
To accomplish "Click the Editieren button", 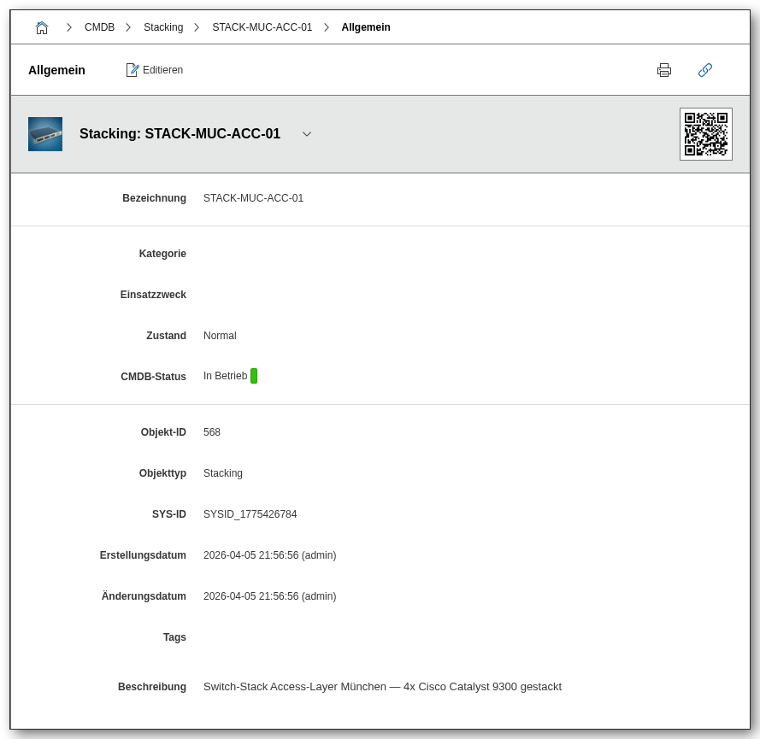I will [x=155, y=70].
